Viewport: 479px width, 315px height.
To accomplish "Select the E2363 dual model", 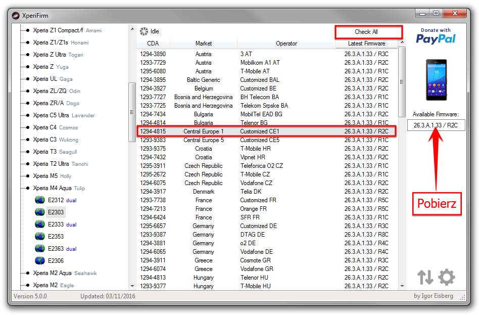I will [x=62, y=248].
